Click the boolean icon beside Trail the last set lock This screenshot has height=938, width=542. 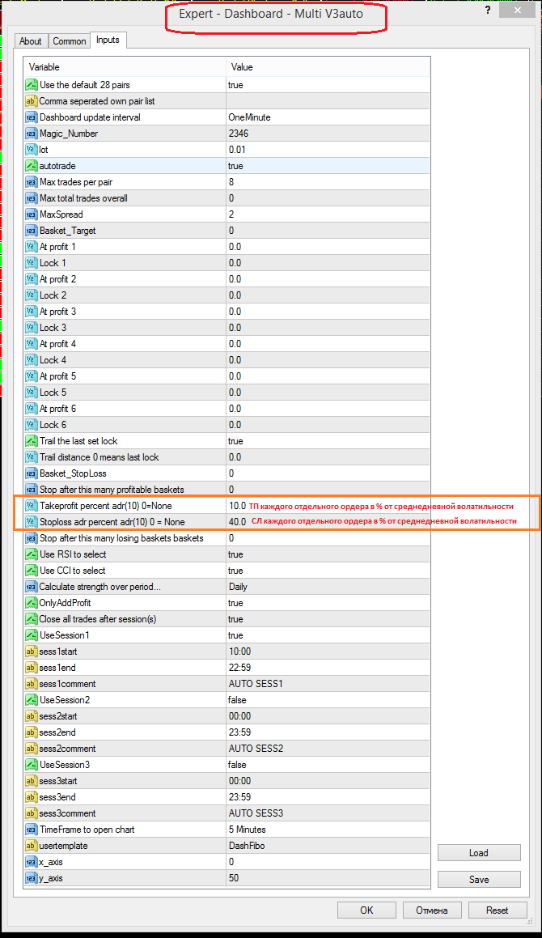pyautogui.click(x=31, y=441)
